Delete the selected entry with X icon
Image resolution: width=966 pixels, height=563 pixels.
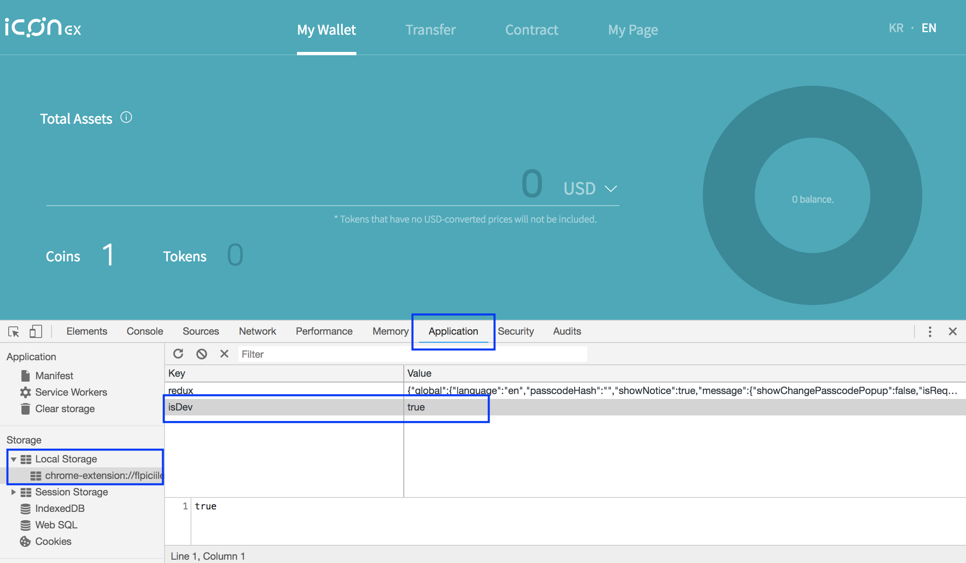224,354
